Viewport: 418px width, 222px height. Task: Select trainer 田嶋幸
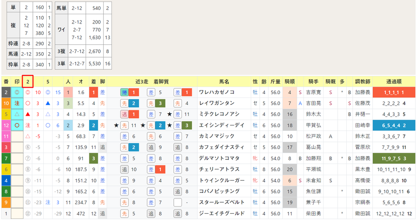coord(362,126)
